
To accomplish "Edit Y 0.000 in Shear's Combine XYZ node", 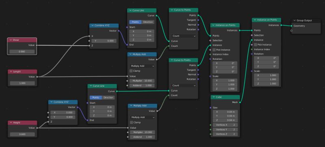I will tap(104, 41).
